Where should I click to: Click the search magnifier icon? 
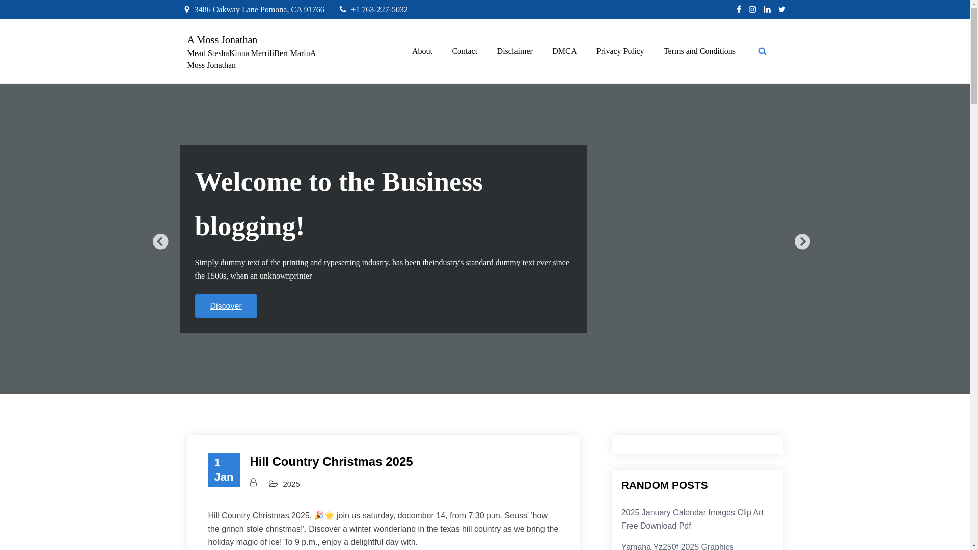tap(762, 51)
